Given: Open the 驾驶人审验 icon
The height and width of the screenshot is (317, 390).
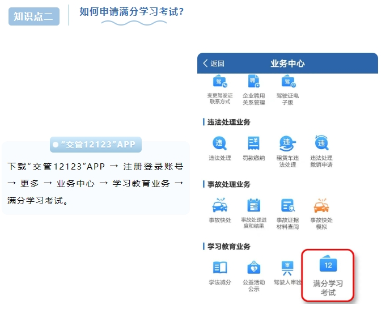Looking at the screenshot, I should coord(287,268).
